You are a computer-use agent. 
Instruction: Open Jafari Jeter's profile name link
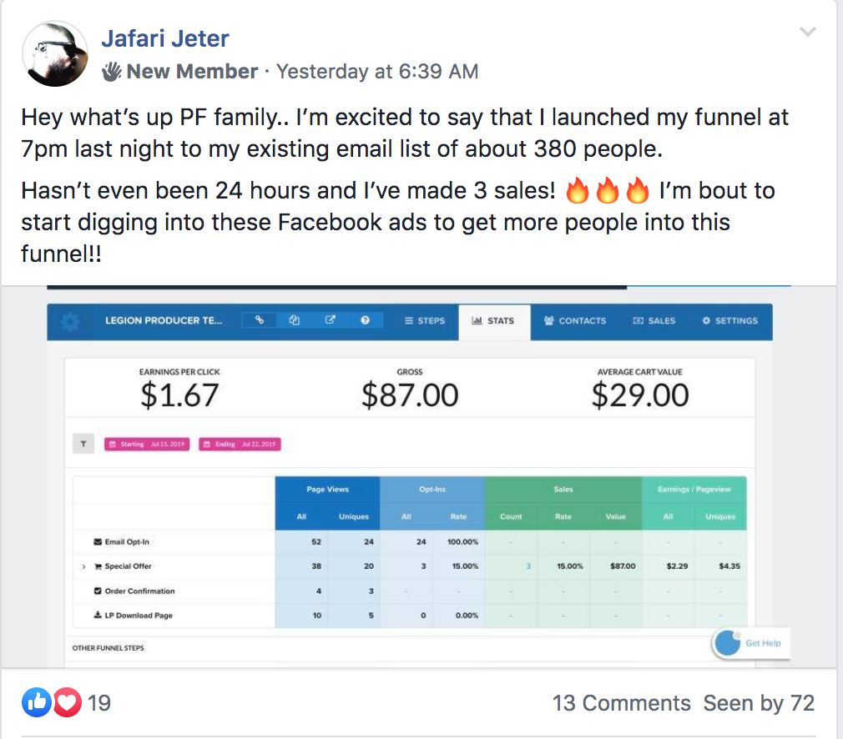click(x=165, y=38)
